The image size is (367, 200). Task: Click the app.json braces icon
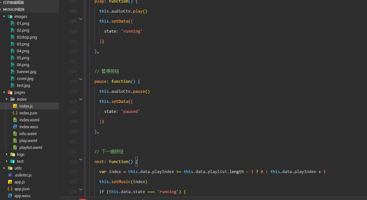(x=10, y=189)
